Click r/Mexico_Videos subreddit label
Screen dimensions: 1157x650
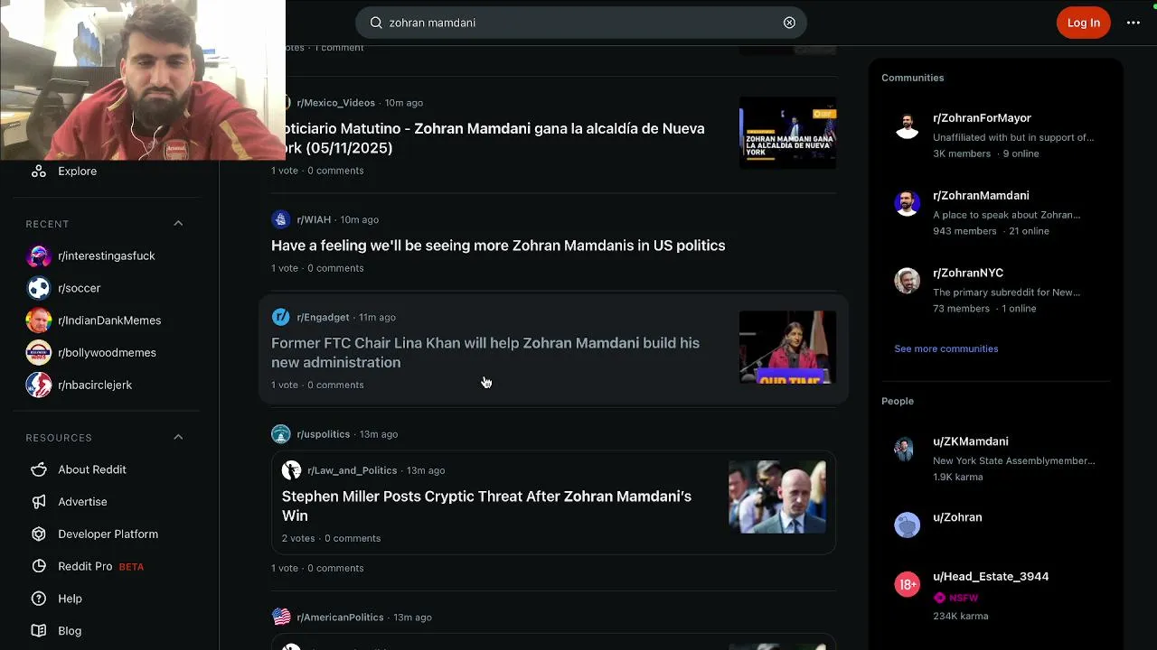point(335,103)
